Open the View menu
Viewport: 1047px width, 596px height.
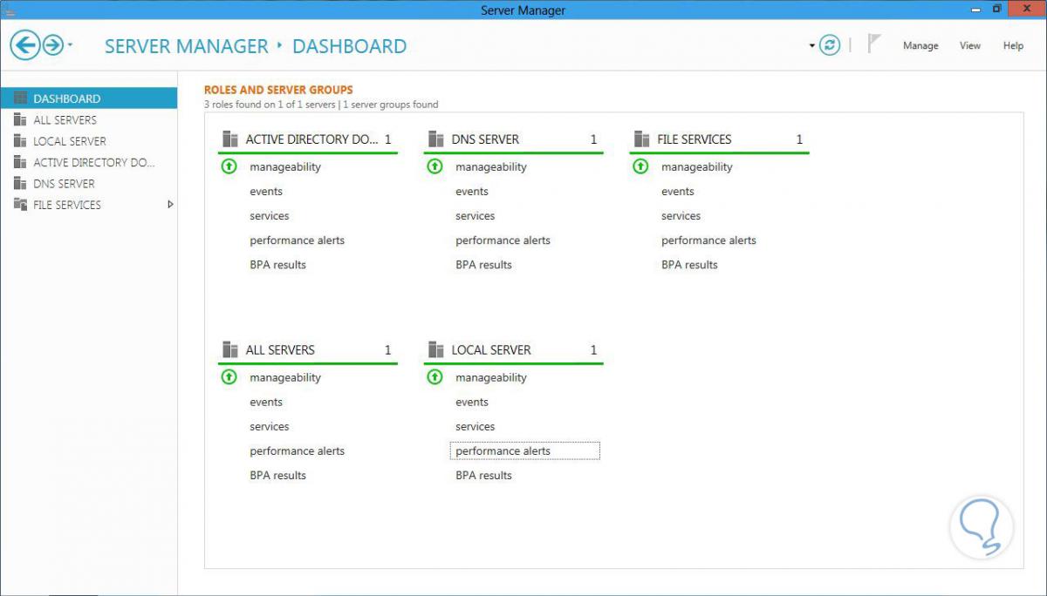(970, 45)
